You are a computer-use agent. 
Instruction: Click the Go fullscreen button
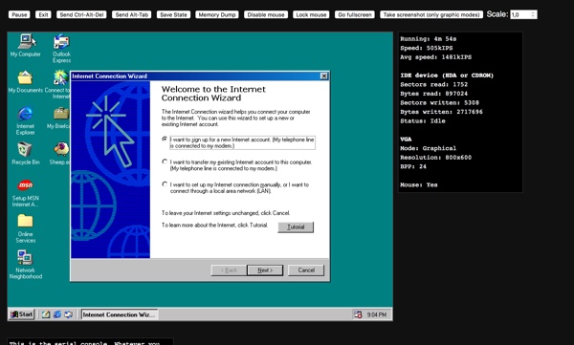click(355, 14)
